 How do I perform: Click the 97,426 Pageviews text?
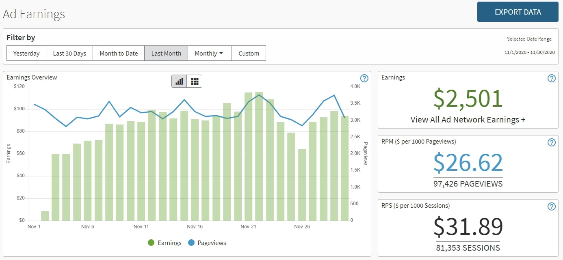point(468,184)
